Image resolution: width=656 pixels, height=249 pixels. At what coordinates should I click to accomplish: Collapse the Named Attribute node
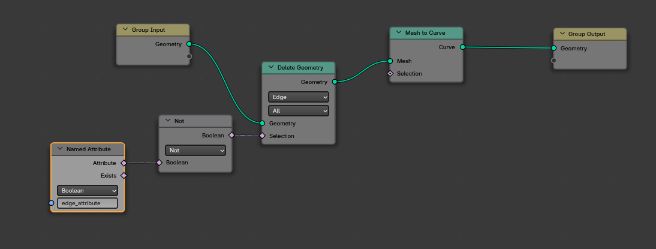59,149
